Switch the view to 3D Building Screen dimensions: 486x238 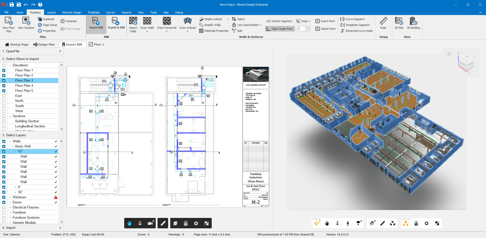[413, 24]
